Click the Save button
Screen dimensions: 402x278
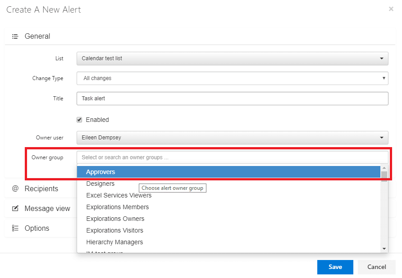click(x=335, y=267)
